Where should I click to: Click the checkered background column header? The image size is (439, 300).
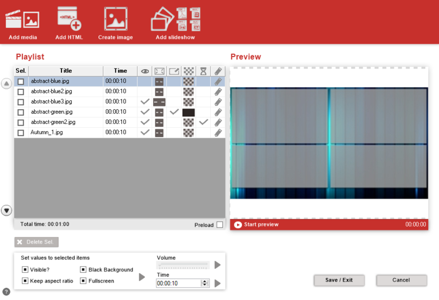(188, 71)
